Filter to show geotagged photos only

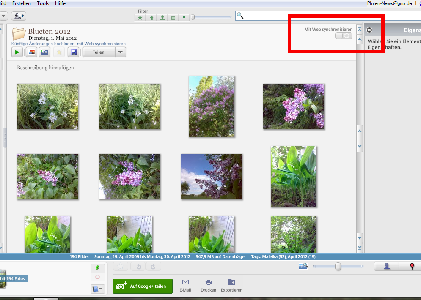[x=184, y=18]
